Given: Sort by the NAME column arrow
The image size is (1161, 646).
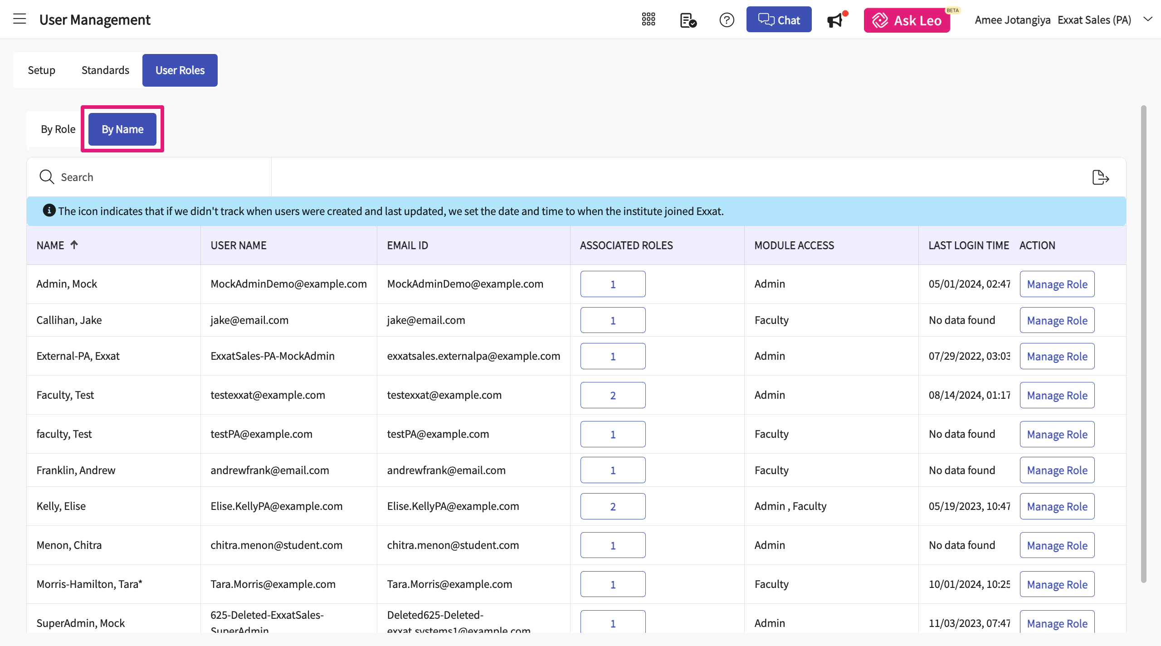Looking at the screenshot, I should [x=74, y=245].
